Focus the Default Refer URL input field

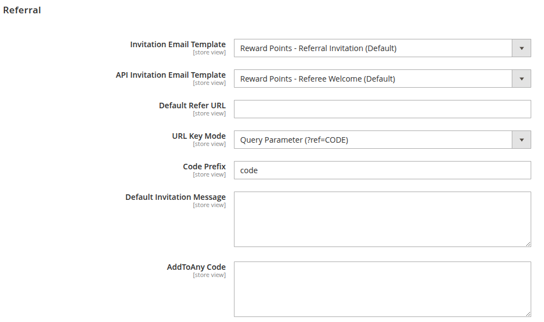(382, 109)
